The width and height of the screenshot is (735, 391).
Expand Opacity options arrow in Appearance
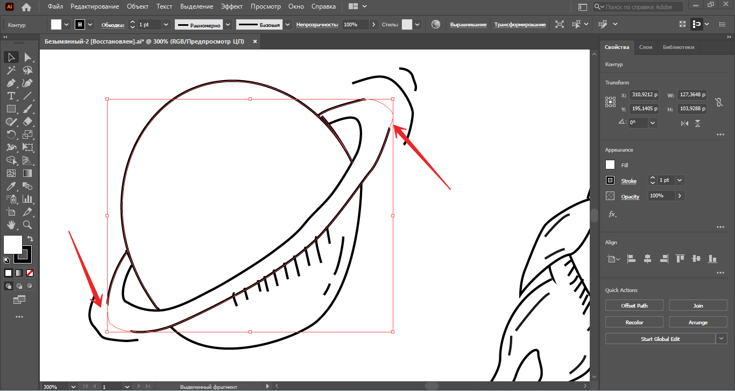680,196
